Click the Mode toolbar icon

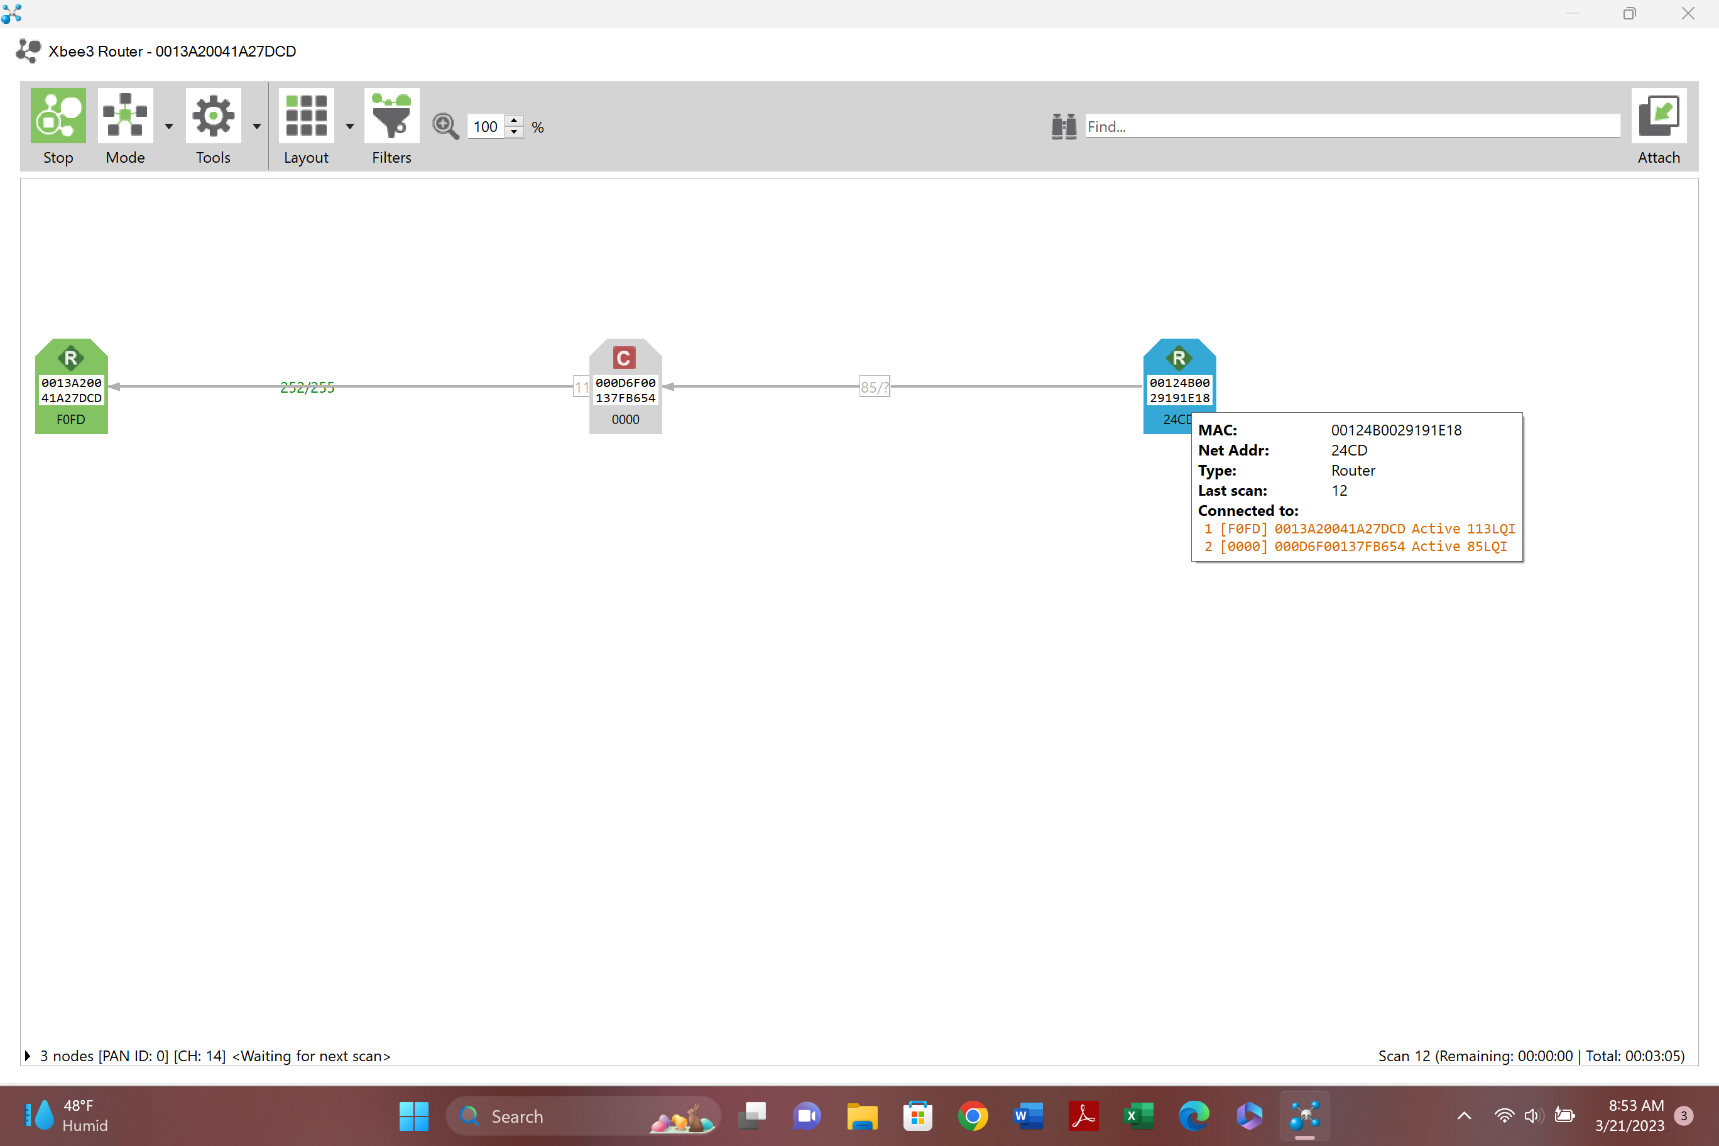(125, 117)
